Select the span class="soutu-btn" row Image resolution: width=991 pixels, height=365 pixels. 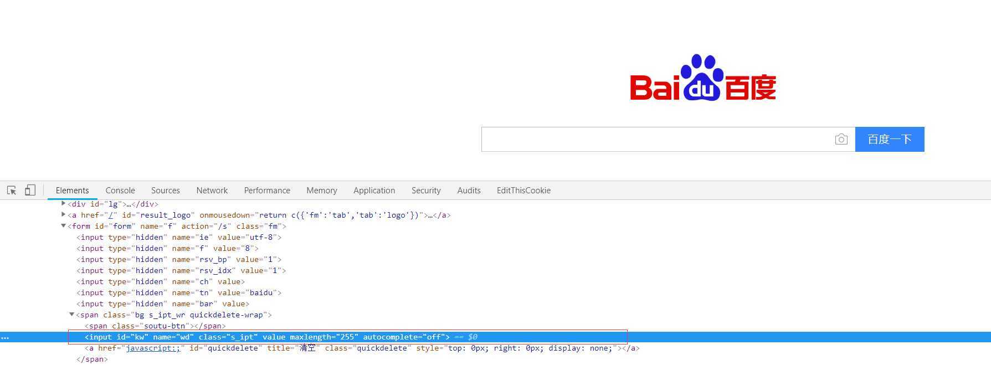(x=155, y=326)
